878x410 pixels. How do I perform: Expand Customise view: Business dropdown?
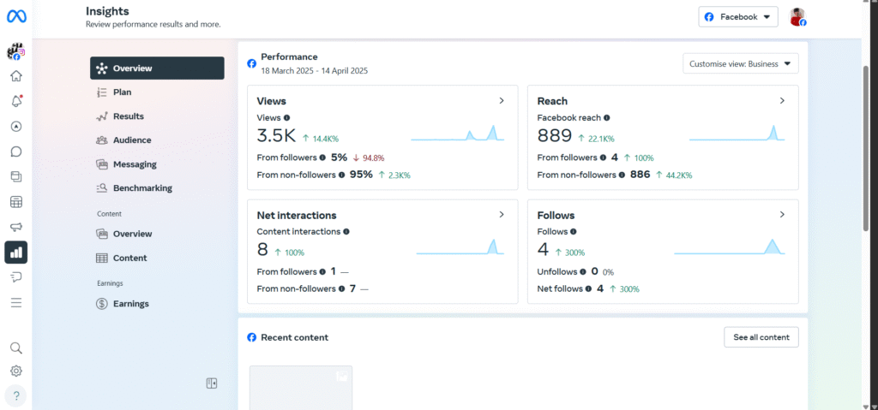741,63
